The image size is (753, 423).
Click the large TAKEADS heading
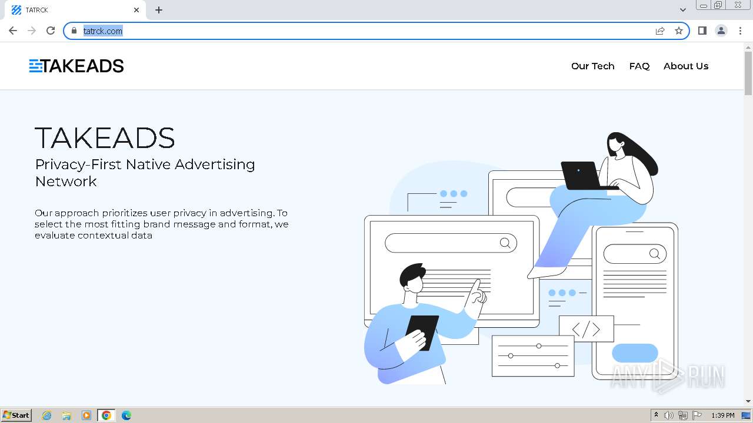(x=105, y=138)
